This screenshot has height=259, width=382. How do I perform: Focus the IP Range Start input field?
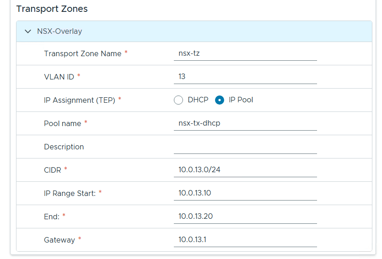[245, 193]
